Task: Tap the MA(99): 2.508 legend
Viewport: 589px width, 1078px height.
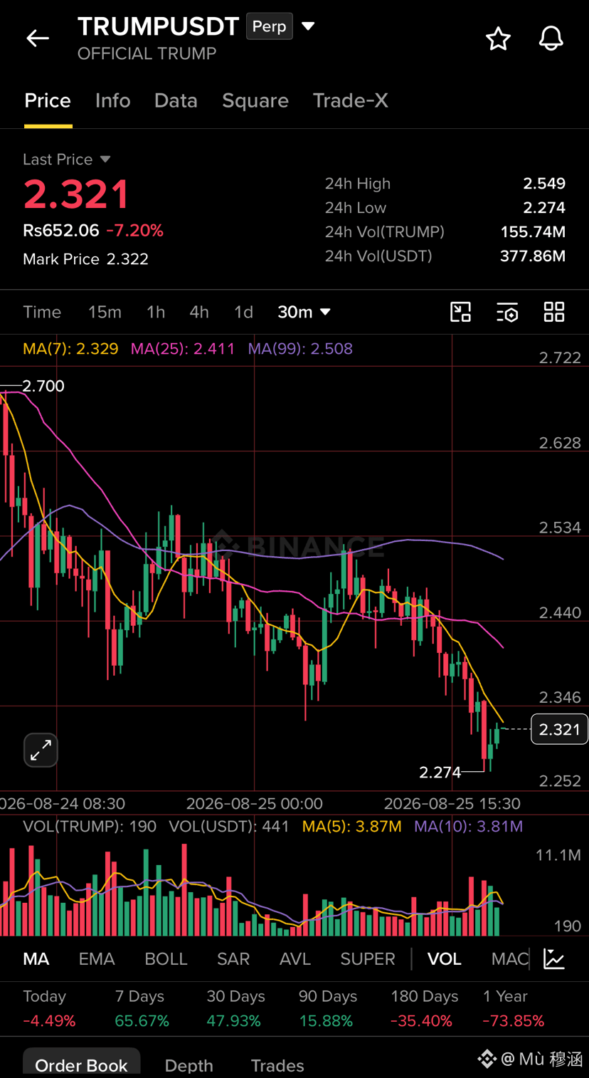Action: [x=300, y=349]
